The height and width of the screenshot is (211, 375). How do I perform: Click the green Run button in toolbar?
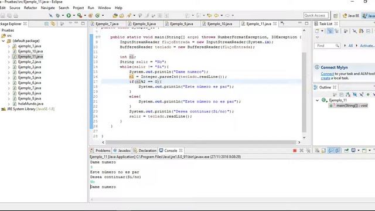pyautogui.click(x=69, y=16)
